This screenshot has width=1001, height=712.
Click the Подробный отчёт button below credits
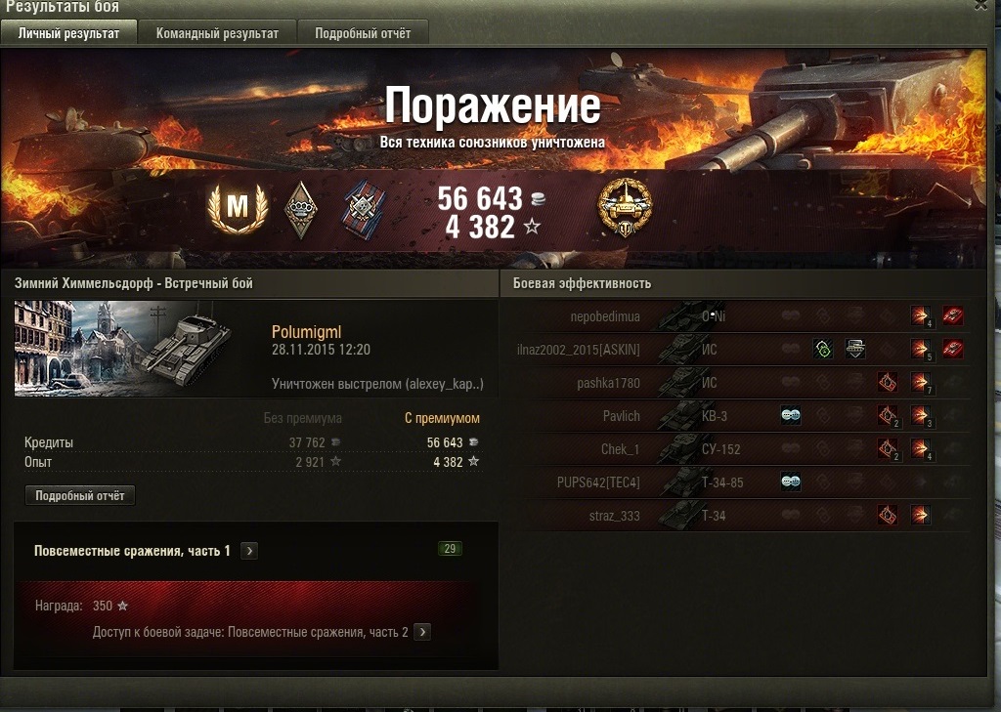click(80, 496)
